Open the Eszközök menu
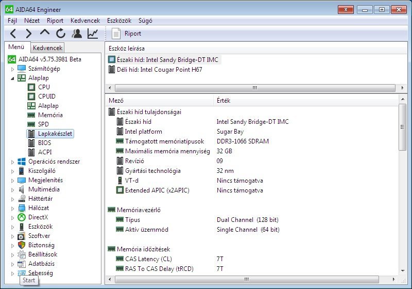The height and width of the screenshot is (289, 412). click(x=119, y=21)
